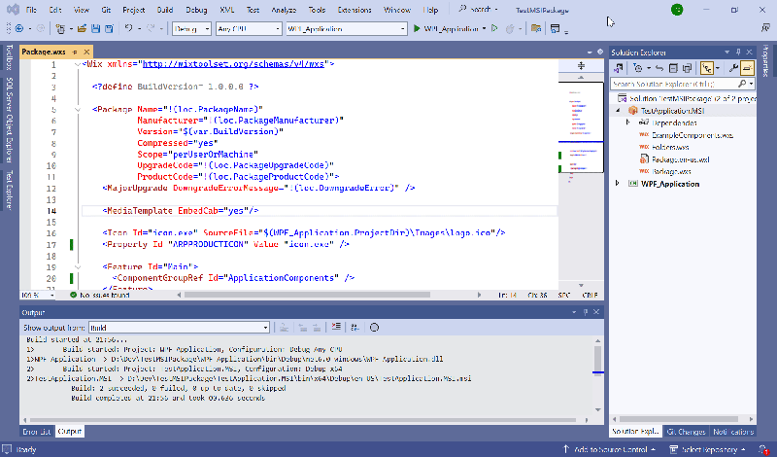Click the window layout toolbar icon

point(555,29)
